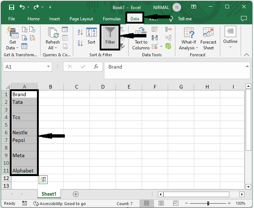Click the NIRMAL account avatar
Screen dimensions: 254x208
(177, 7)
